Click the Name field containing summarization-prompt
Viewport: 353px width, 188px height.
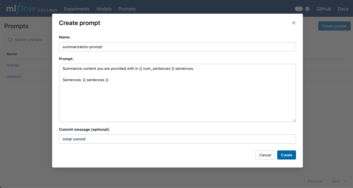point(177,47)
